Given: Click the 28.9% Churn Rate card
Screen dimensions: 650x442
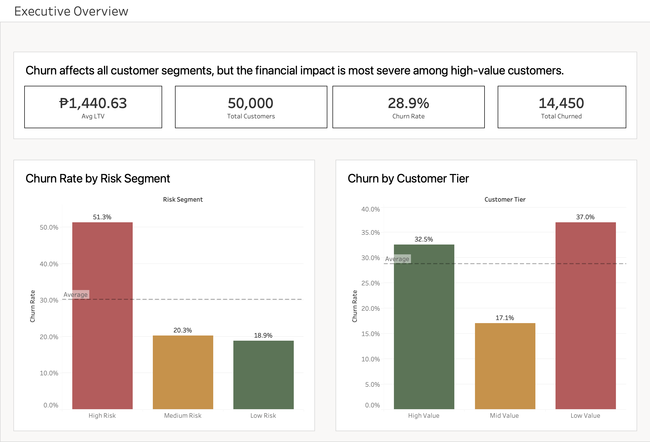Looking at the screenshot, I should (x=408, y=107).
